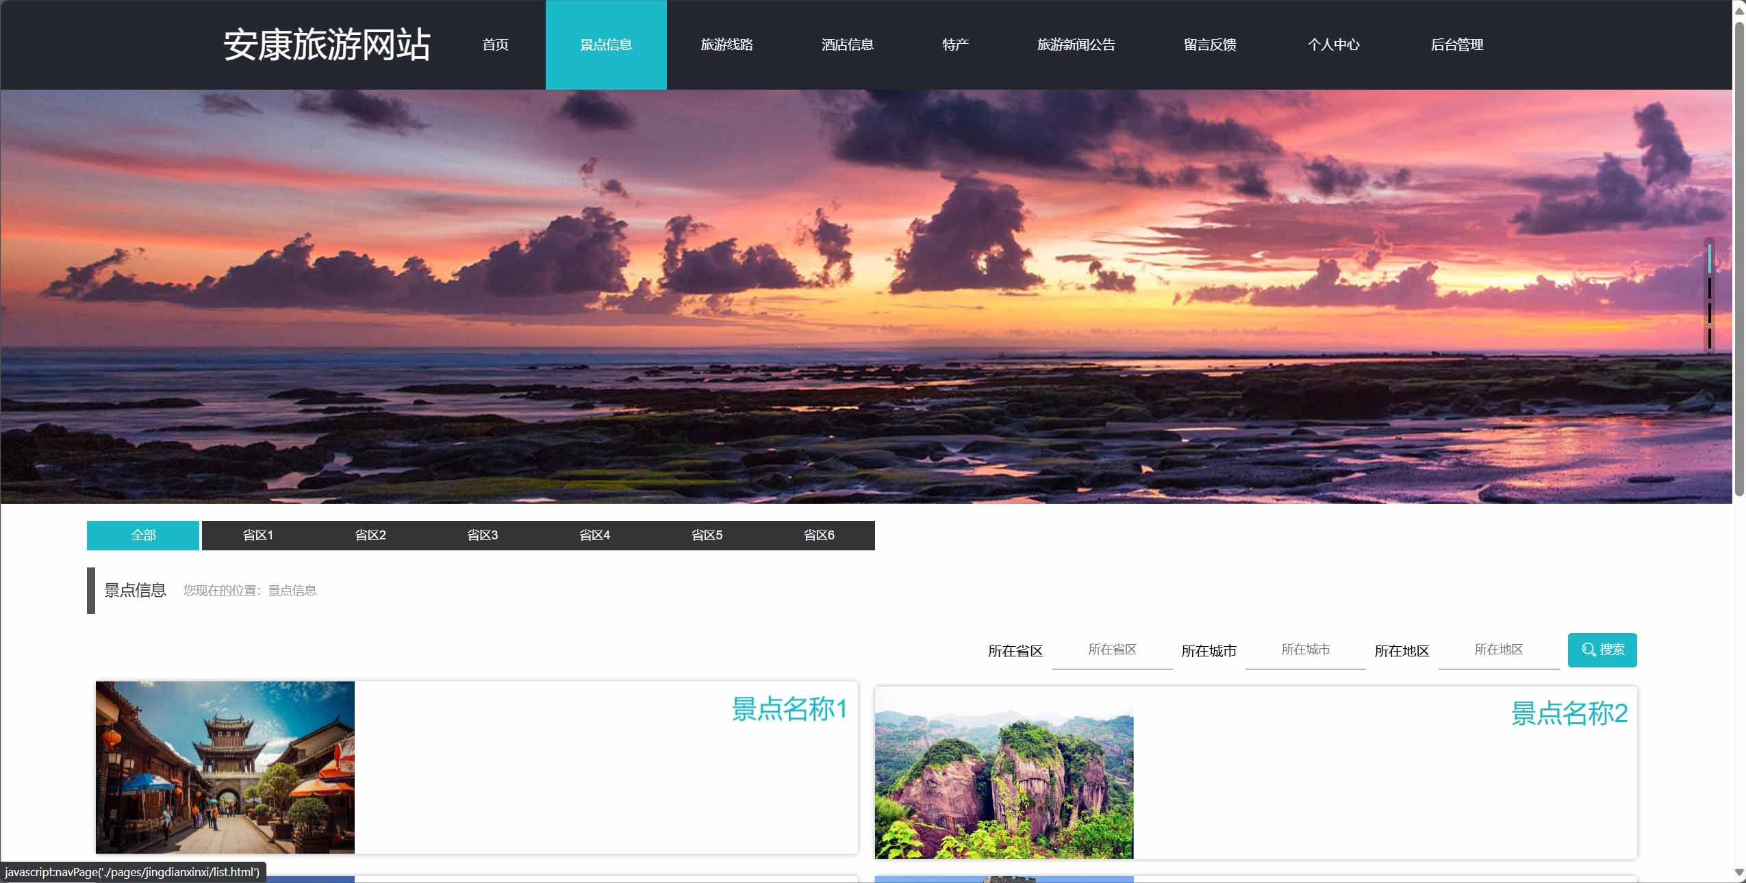Focus the 所在省区 search input
The height and width of the screenshot is (883, 1746).
coord(1112,650)
